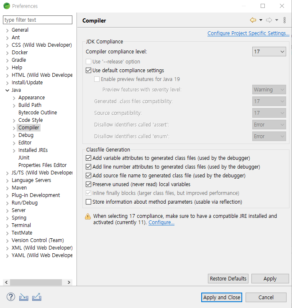Click the tree horizontal scrollbar thumb
This screenshot has height=308, width=292.
(x=36, y=282)
